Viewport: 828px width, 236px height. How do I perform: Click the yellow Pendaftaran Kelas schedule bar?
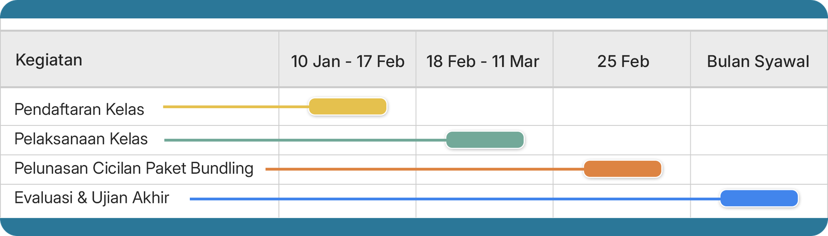[x=348, y=107]
